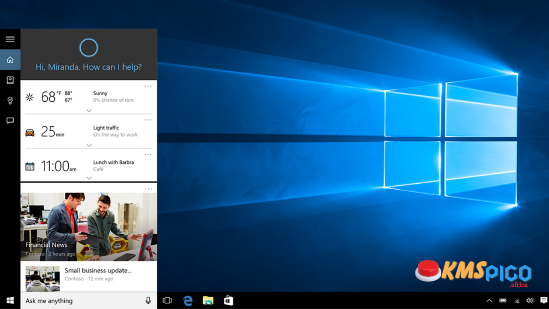This screenshot has width=549, height=309.
Task: Click the 0% chance of rain text
Action: coord(113,100)
